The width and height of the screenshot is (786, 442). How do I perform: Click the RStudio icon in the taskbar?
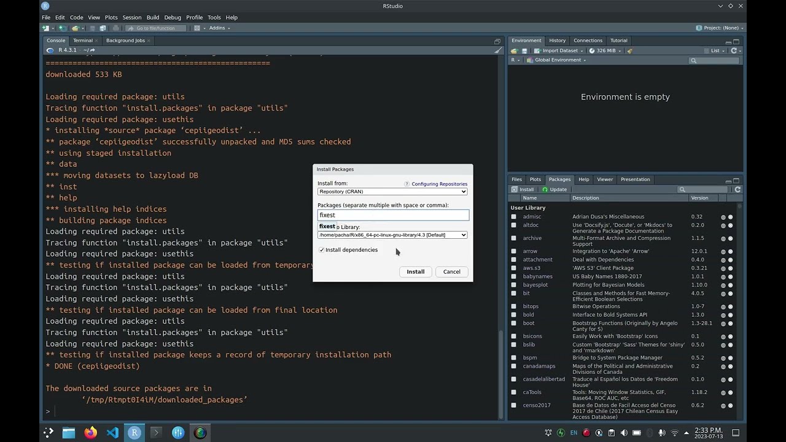coord(134,433)
